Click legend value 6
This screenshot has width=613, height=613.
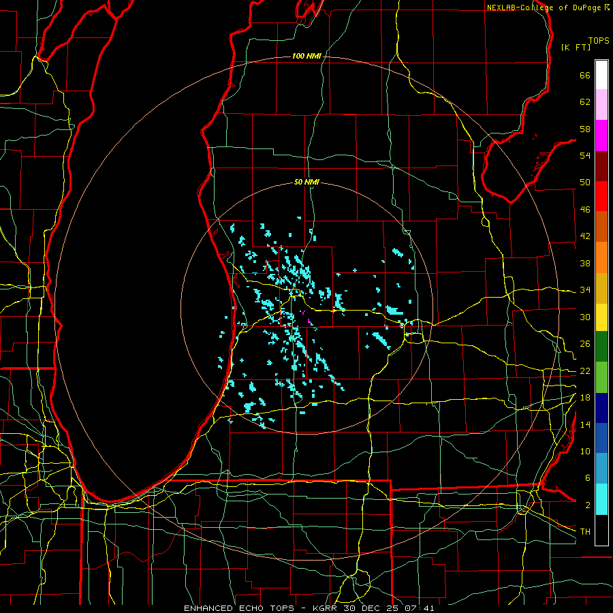tap(588, 477)
